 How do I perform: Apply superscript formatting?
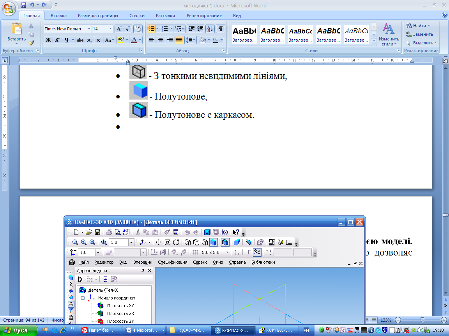pos(99,40)
